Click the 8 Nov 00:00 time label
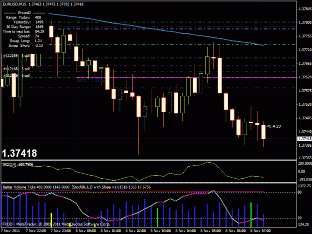Image resolution: width=312 pixels, height=234 pixels. pos(86,231)
